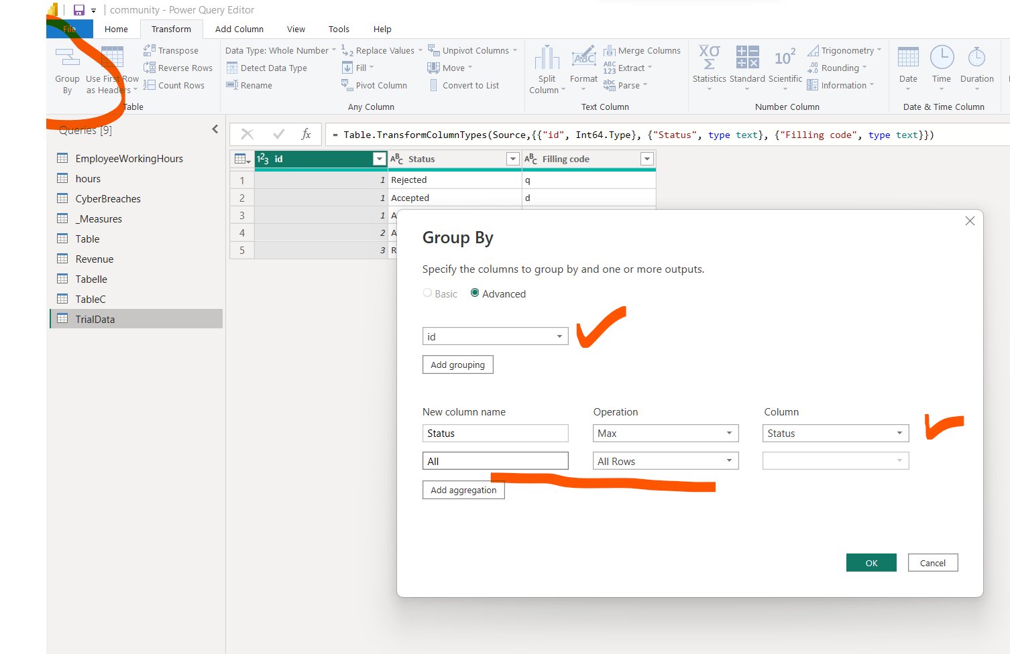Open the Tools ribbon tab
This screenshot has height=654, width=1010.
[x=339, y=29]
